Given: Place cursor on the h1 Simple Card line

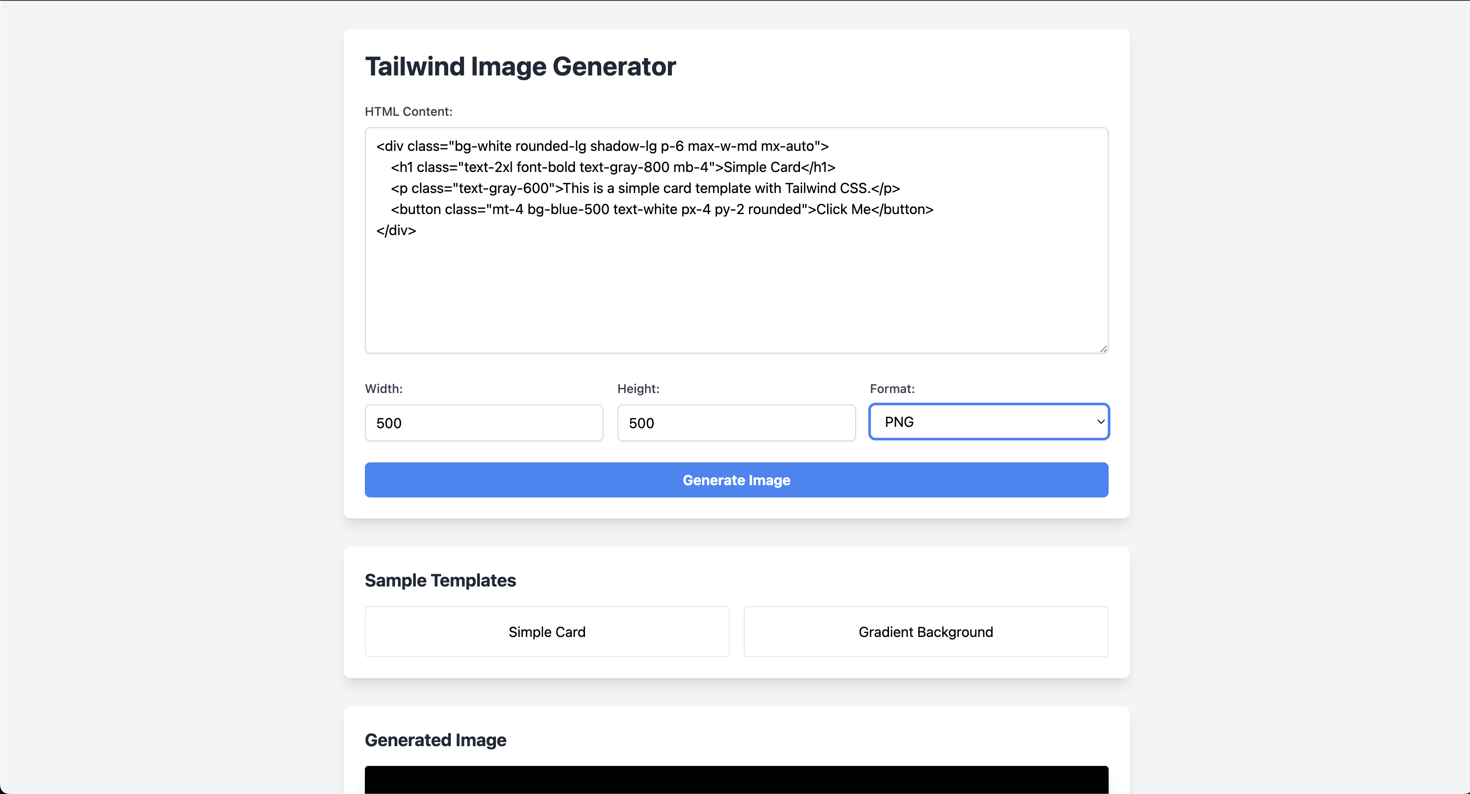Looking at the screenshot, I should (x=613, y=167).
